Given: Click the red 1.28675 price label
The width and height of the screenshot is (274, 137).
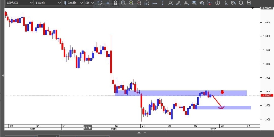Looking at the screenshot, I should [266, 95].
